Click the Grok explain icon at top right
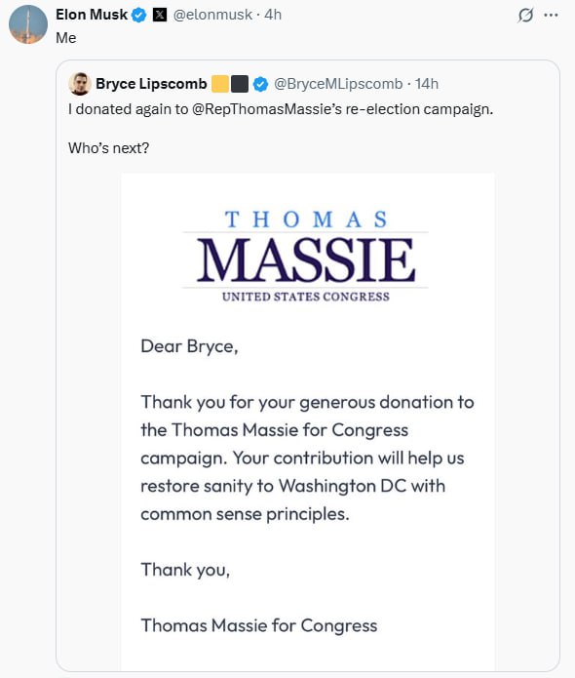The image size is (575, 678). coord(525,16)
